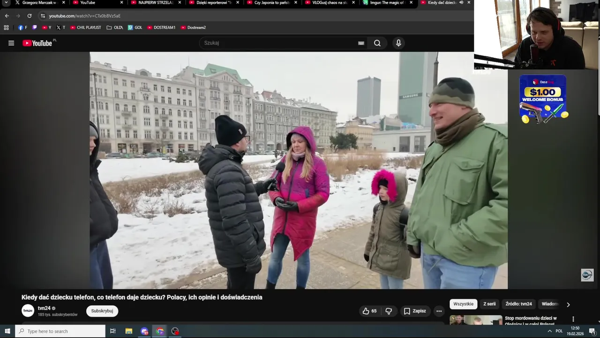Screen dimensions: 600x338
Task: Switch to the Czy Japonia to państwo tab
Action: coord(272,2)
